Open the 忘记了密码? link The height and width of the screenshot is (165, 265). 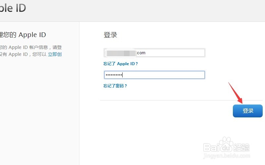(x=115, y=86)
